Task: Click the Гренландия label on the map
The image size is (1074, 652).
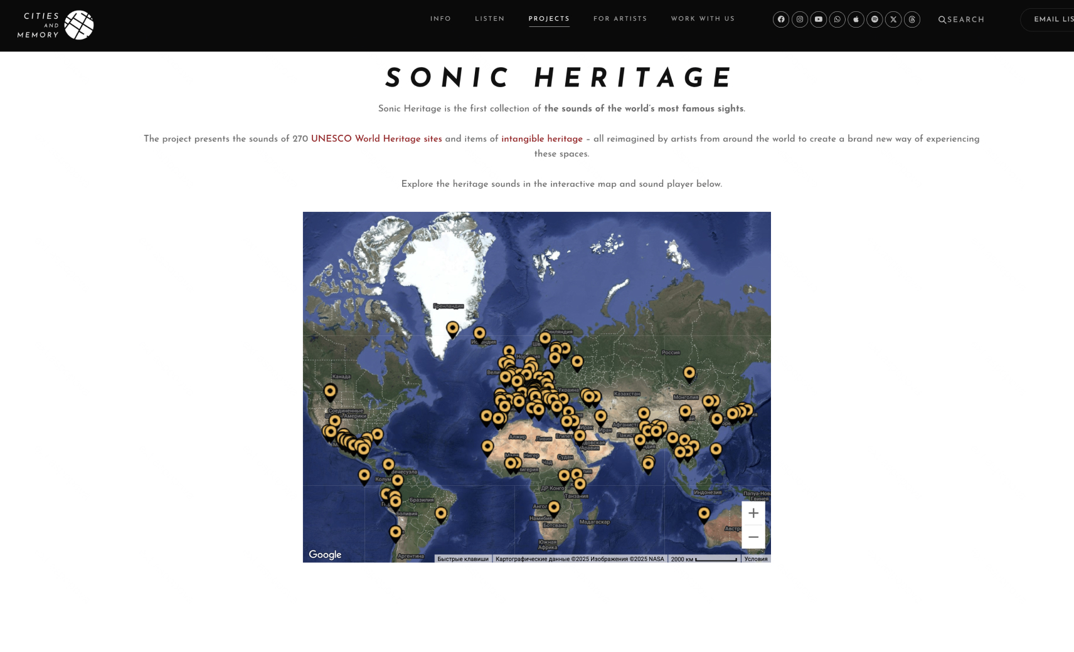Action: (449, 306)
